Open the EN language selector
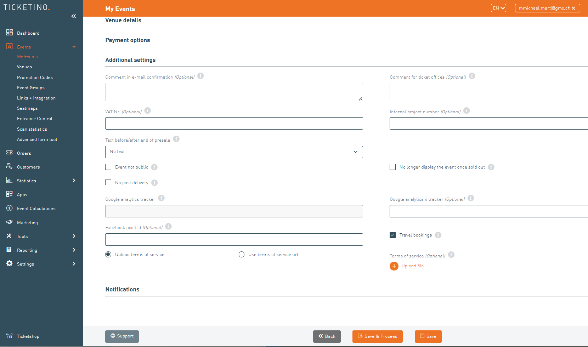The height and width of the screenshot is (347, 588). 498,8
